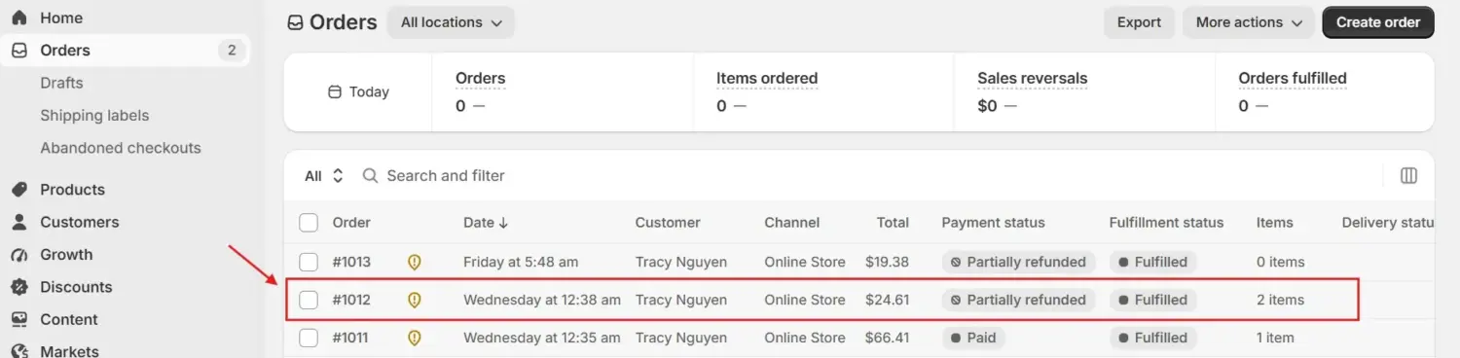Click the Home icon in sidebar
The width and height of the screenshot is (1460, 358).
tap(18, 18)
